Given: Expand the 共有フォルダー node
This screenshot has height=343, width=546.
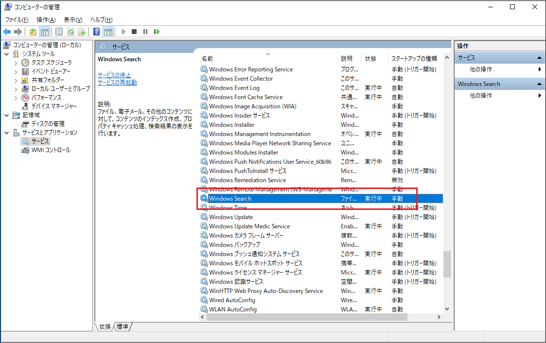Looking at the screenshot, I should tap(16, 80).
